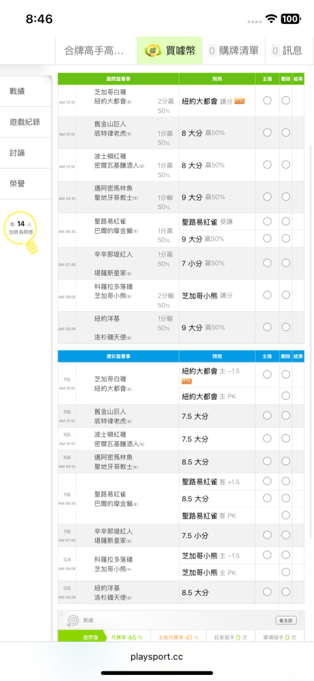Select 刪除 radio for 芝加哥小熊 讓分
Screen dimensions: 314x681
point(286,295)
